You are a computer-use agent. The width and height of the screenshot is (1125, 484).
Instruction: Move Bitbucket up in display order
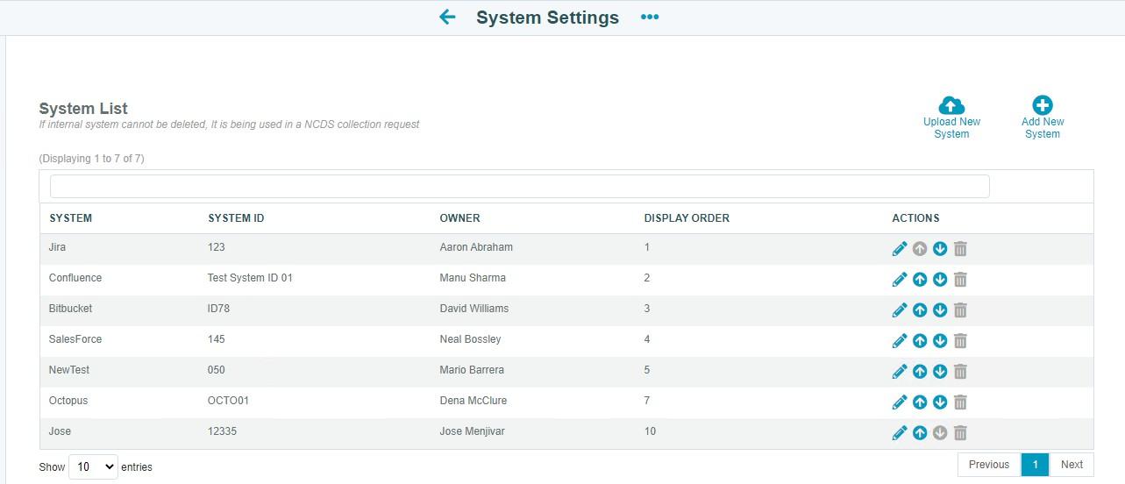pos(920,310)
